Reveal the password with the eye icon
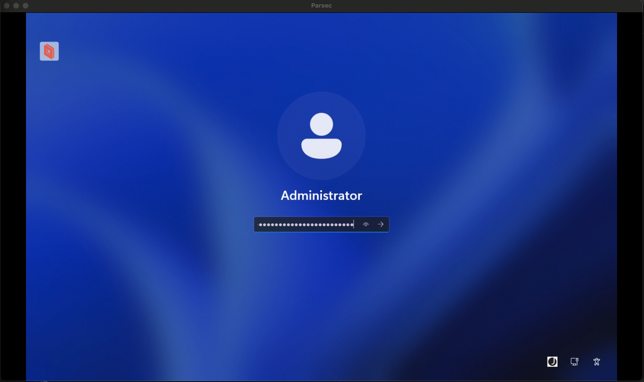644x382 pixels. pyautogui.click(x=366, y=224)
